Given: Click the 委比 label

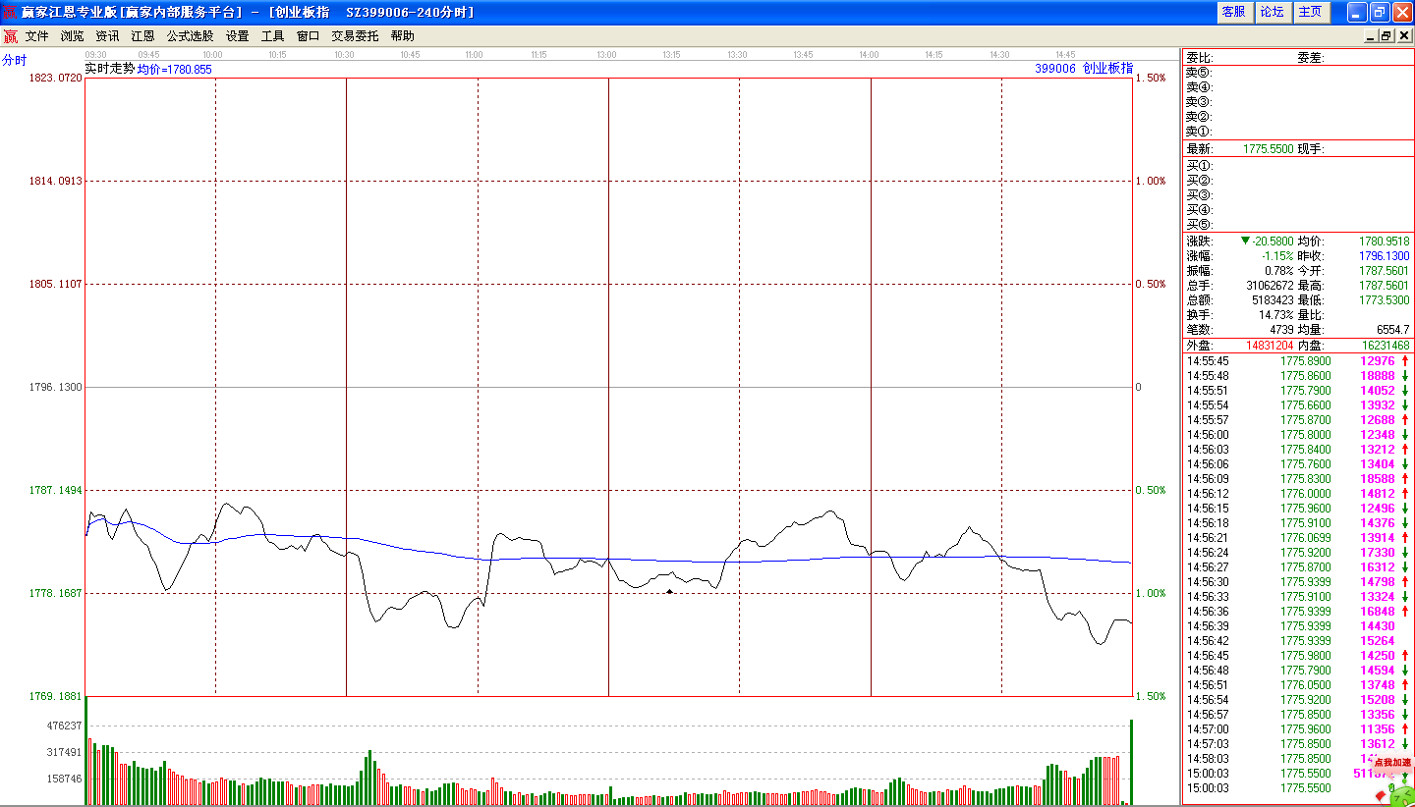Looking at the screenshot, I should coord(1199,58).
